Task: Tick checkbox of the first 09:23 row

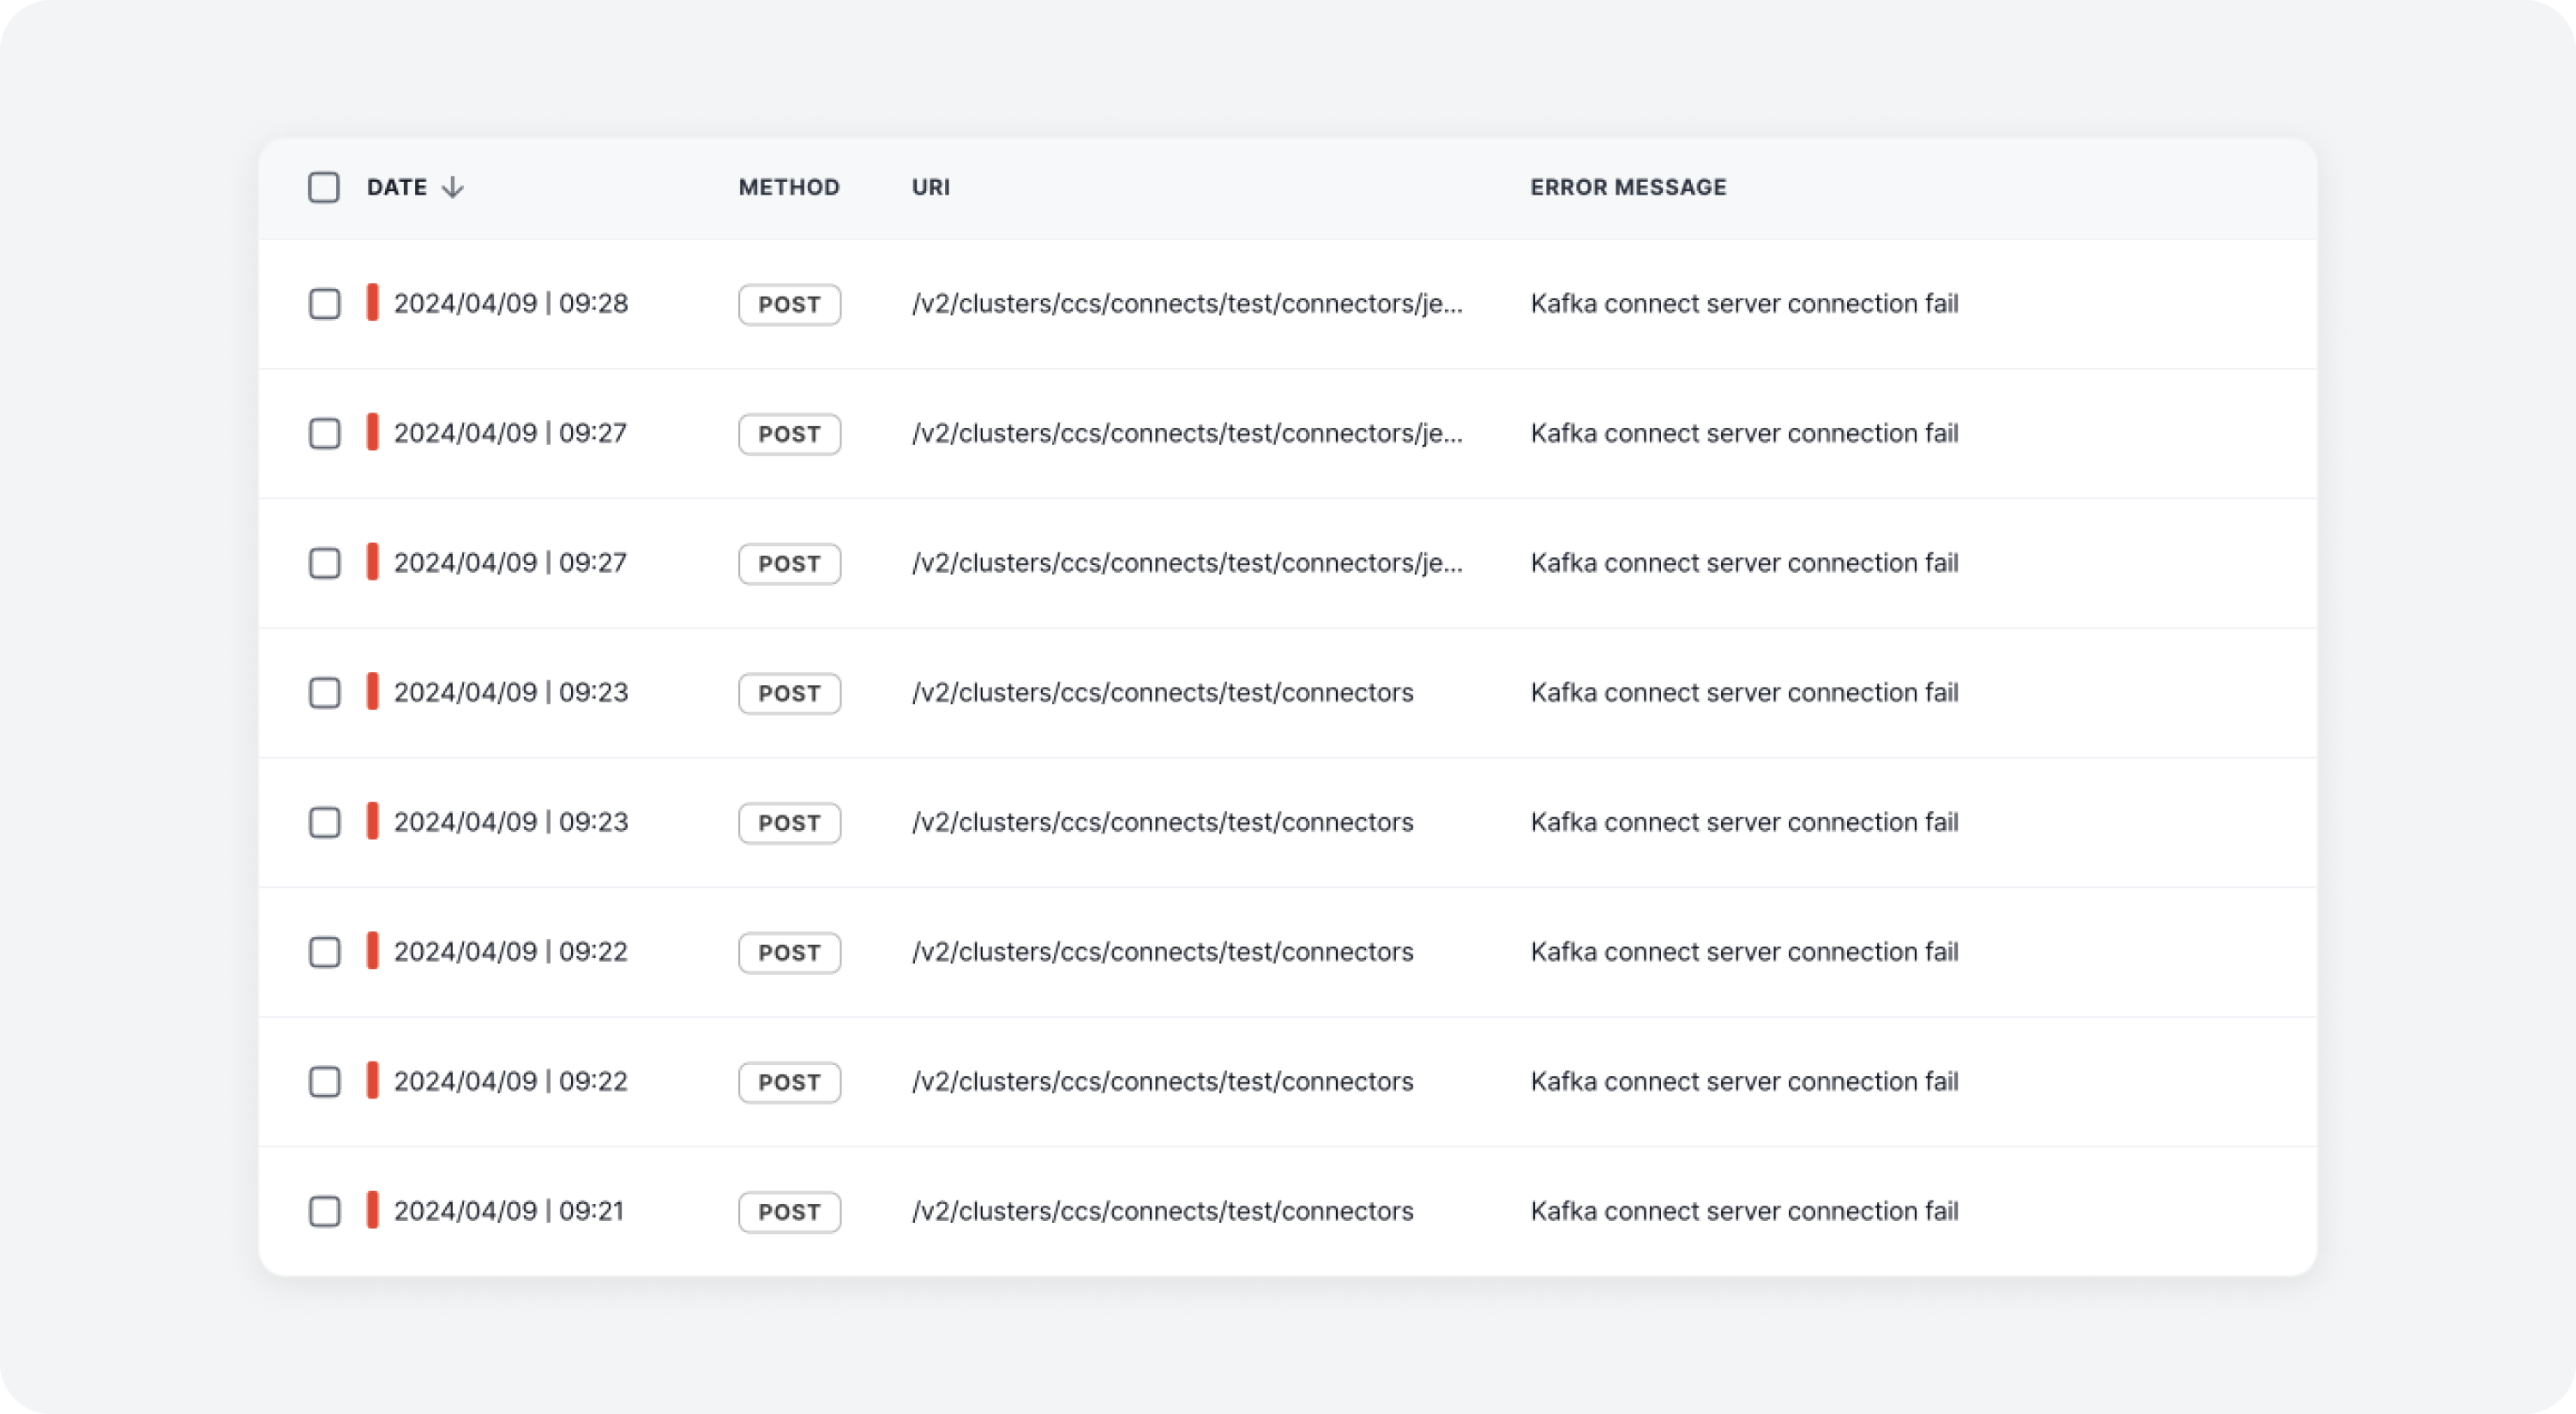Action: pos(324,693)
